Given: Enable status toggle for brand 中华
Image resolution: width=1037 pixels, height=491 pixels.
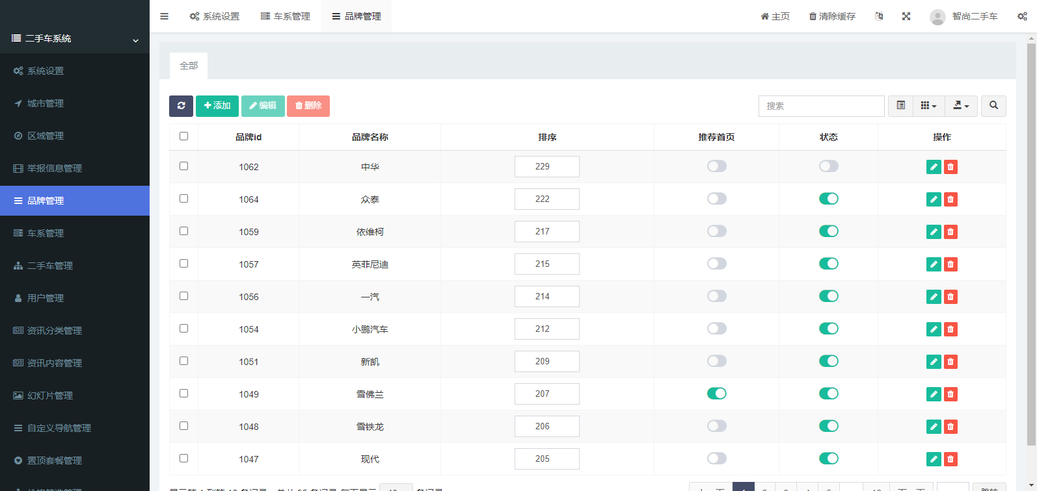Looking at the screenshot, I should [828, 166].
